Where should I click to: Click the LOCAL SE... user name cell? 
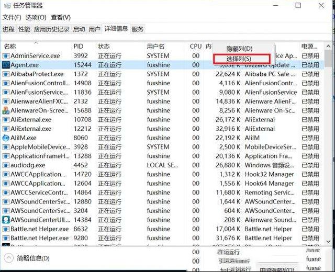[x=162, y=165]
